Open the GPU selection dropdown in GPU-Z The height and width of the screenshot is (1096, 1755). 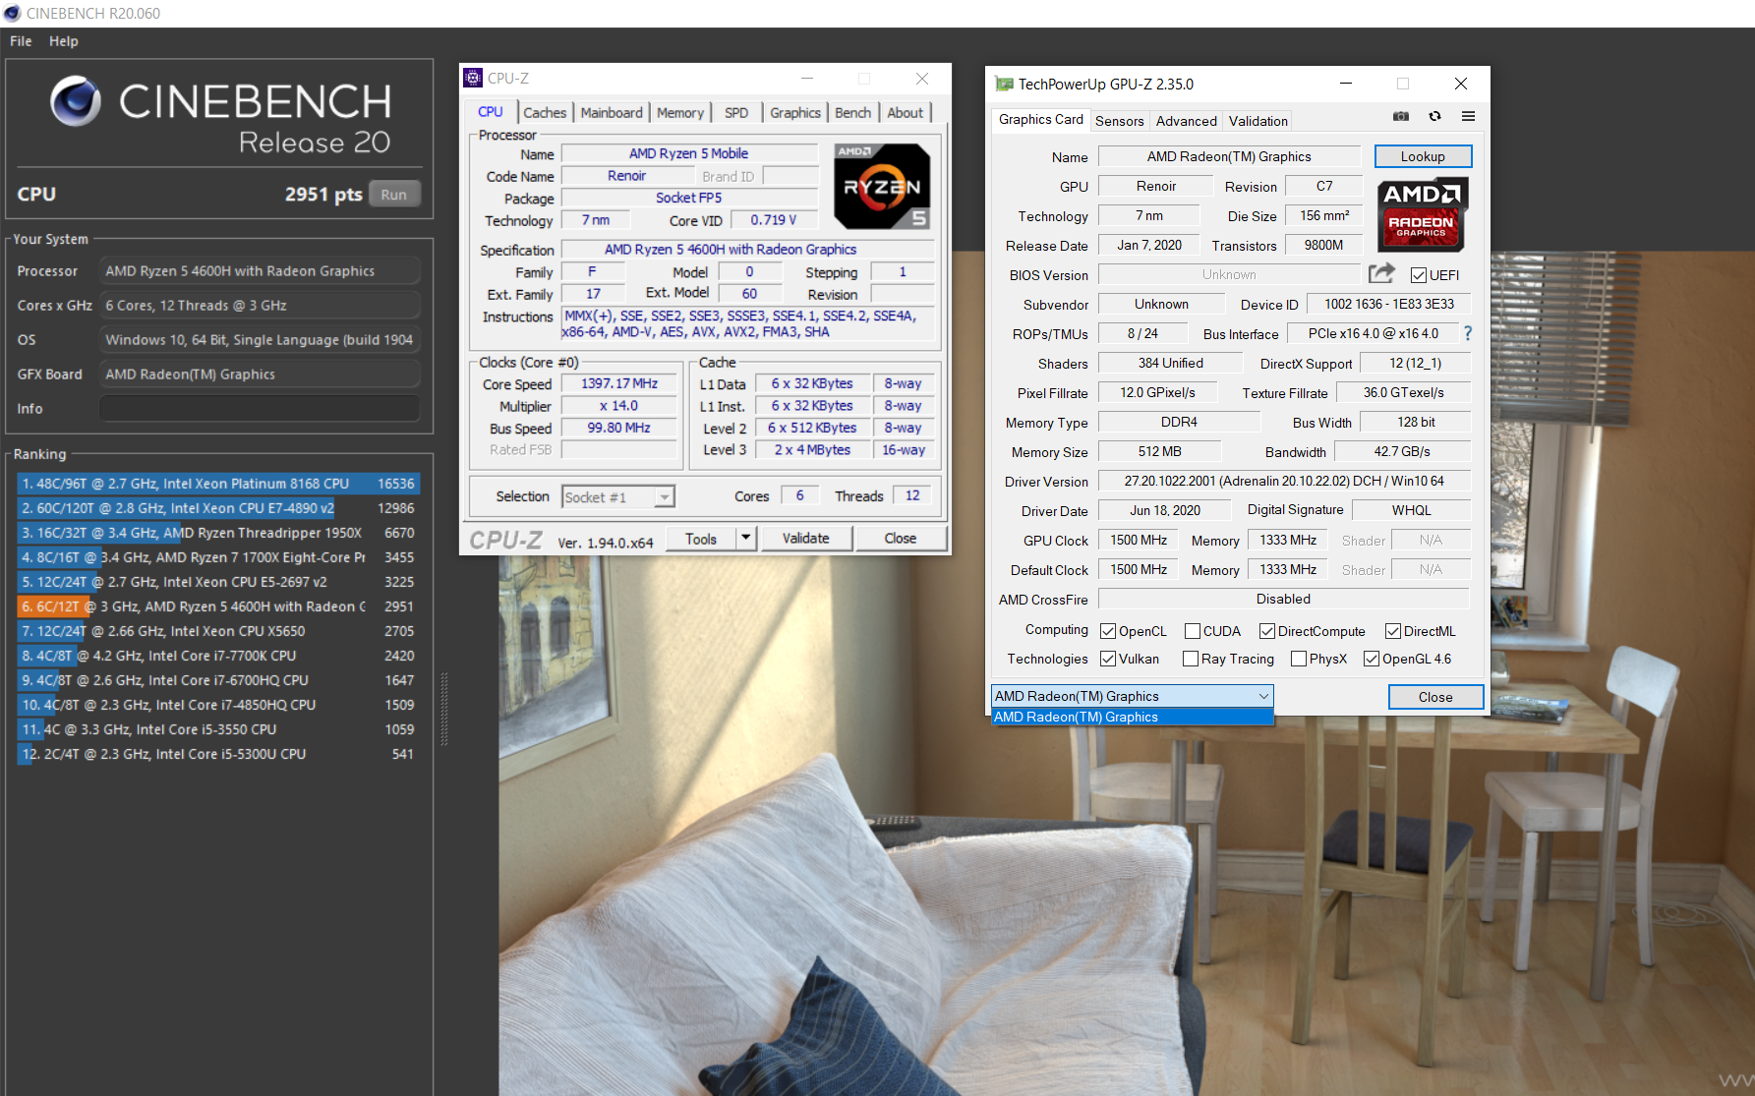[x=1133, y=696]
